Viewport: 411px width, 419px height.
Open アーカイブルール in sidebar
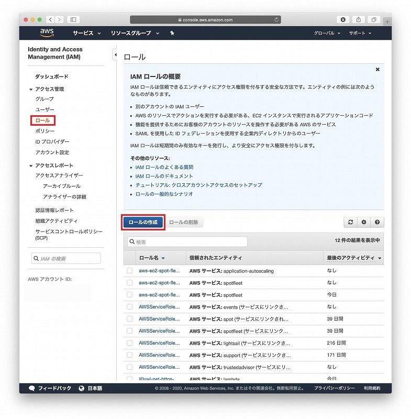tap(62, 186)
